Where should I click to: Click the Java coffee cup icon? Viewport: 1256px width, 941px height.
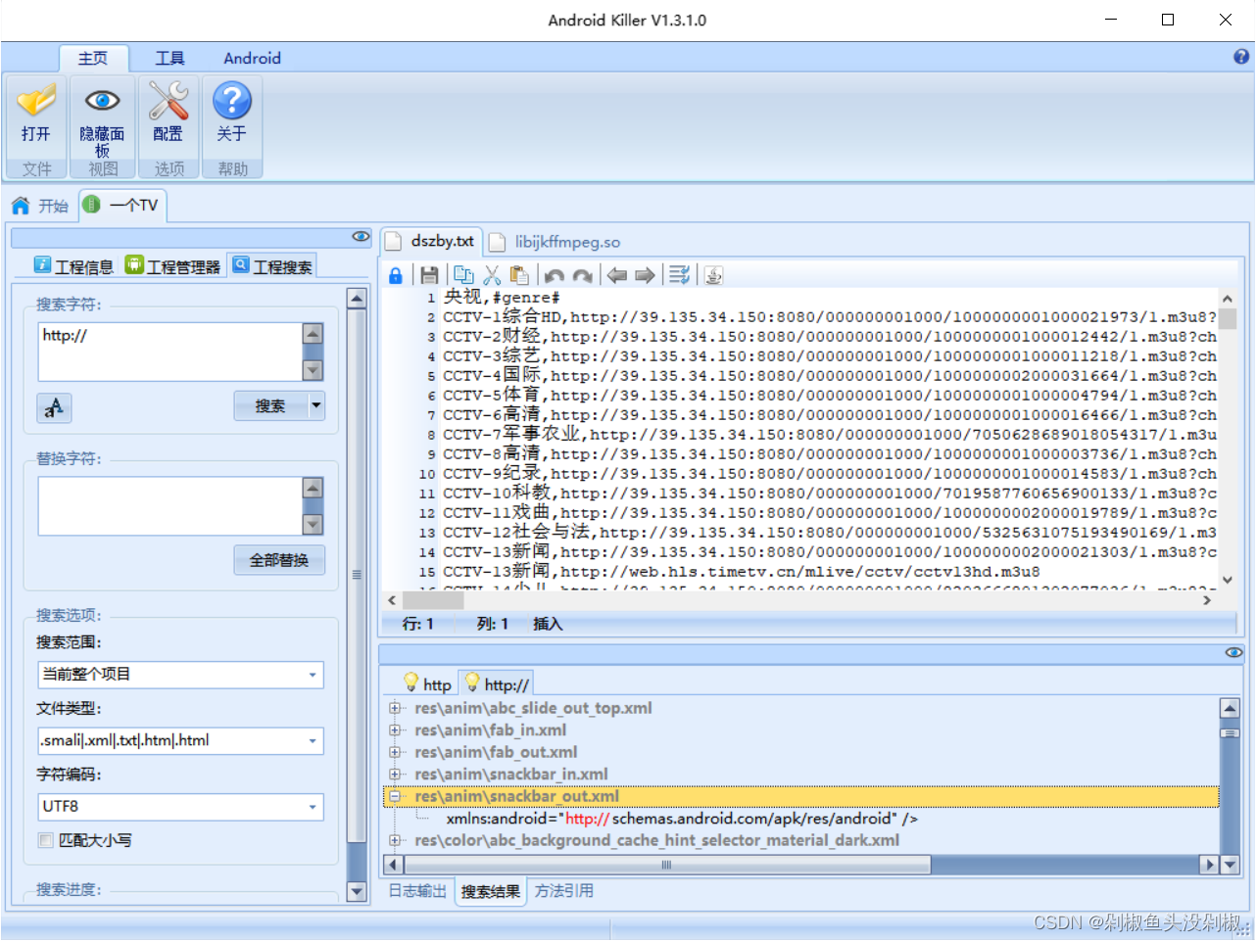coord(714,276)
